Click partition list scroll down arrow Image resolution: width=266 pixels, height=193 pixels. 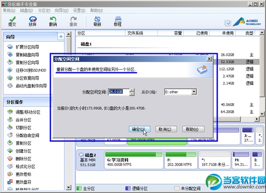click(x=262, y=114)
